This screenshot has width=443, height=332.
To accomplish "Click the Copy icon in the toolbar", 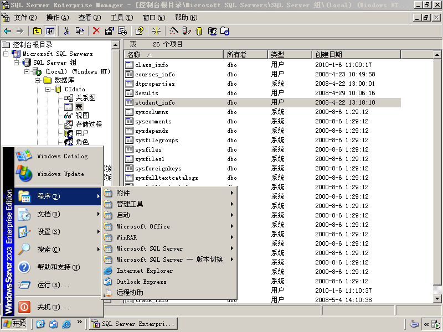I will (x=80, y=31).
